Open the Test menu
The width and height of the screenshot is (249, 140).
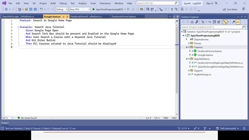72,3
